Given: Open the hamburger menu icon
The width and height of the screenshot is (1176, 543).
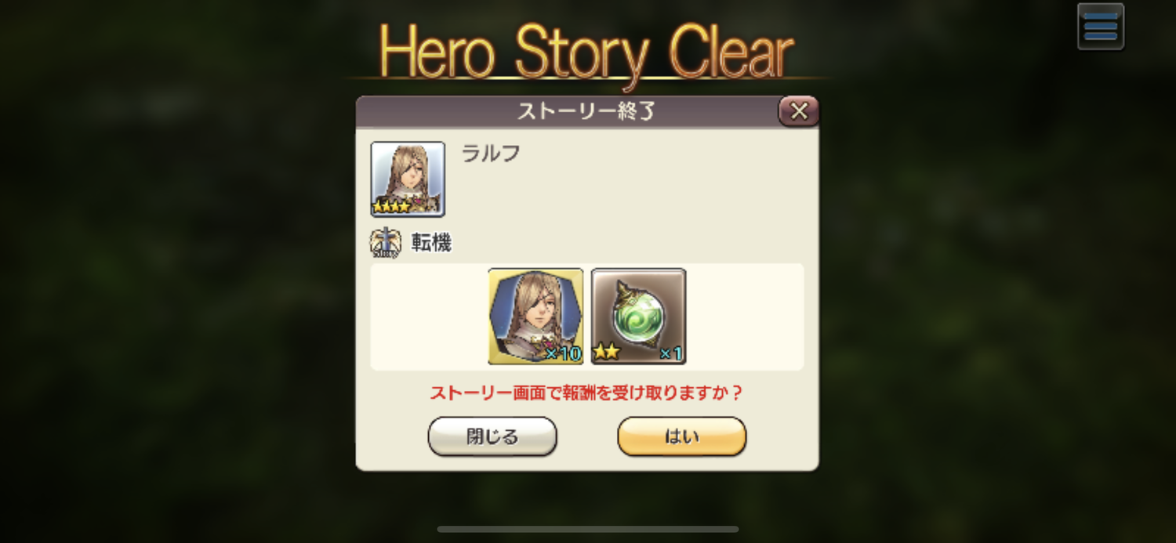Looking at the screenshot, I should [1100, 27].
